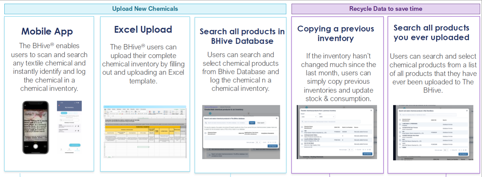Close the Transfer from previous inventory dialog
482x177 pixels.
tap(371, 110)
